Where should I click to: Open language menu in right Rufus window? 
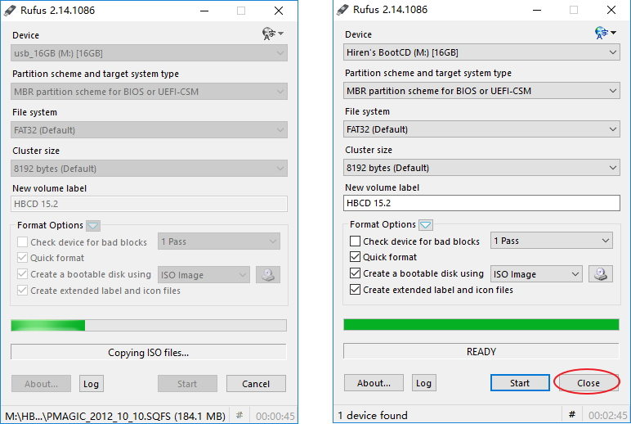point(605,33)
